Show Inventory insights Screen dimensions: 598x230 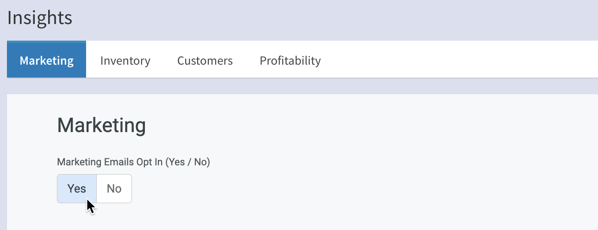pos(125,61)
